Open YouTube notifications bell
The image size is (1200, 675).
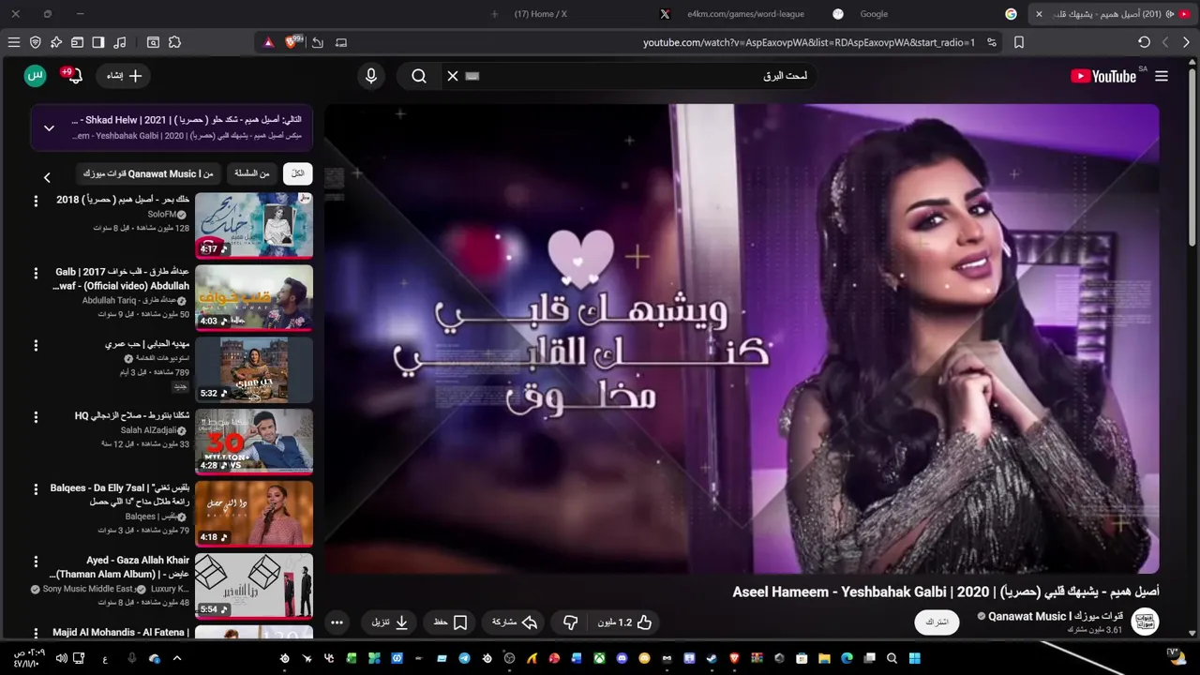pos(74,75)
